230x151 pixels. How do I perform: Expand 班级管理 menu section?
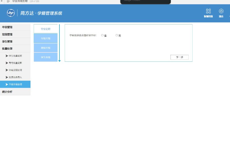point(15,34)
